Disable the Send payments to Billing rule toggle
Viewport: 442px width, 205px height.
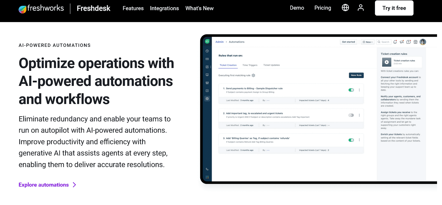click(351, 90)
